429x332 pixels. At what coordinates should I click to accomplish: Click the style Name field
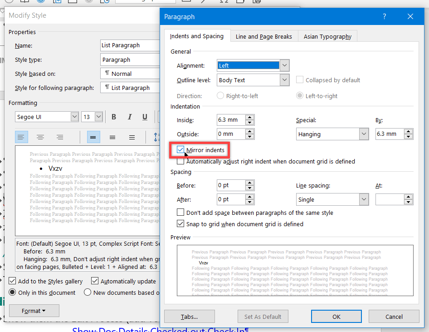pyautogui.click(x=130, y=45)
